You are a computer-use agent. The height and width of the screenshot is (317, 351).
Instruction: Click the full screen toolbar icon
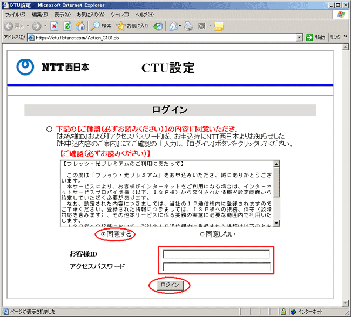[202, 26]
